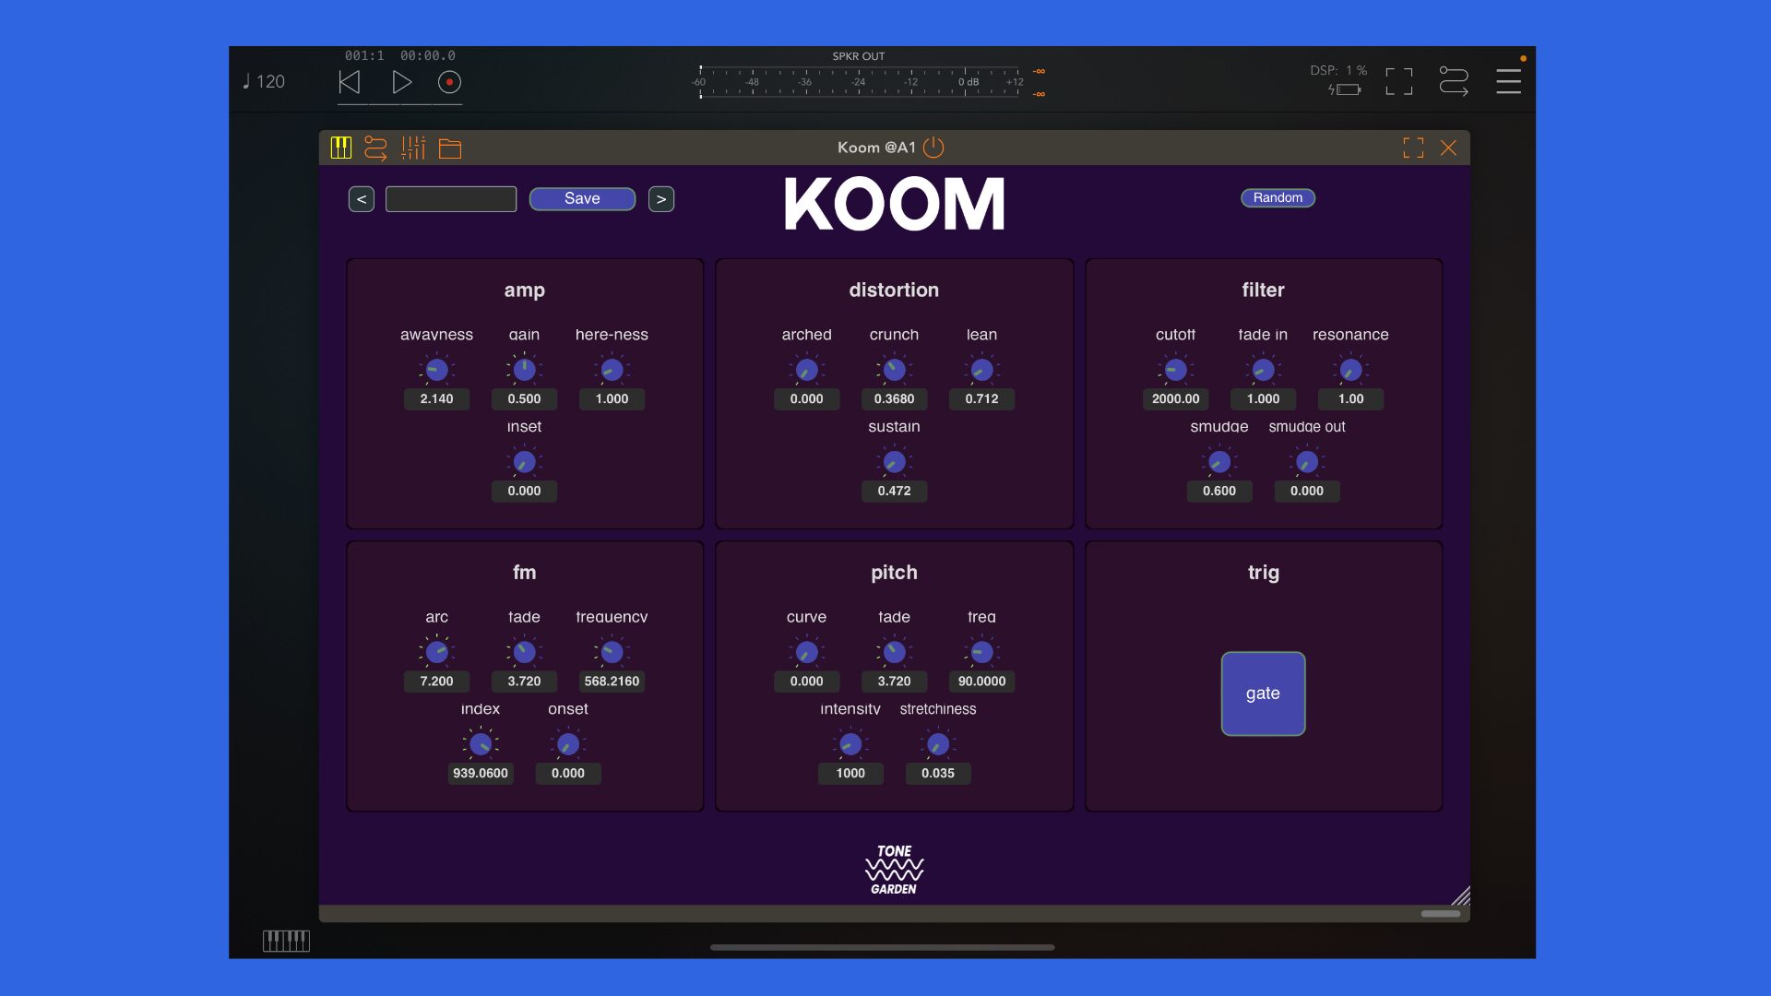Click the preset name input field
This screenshot has width=1771, height=996.
[451, 199]
